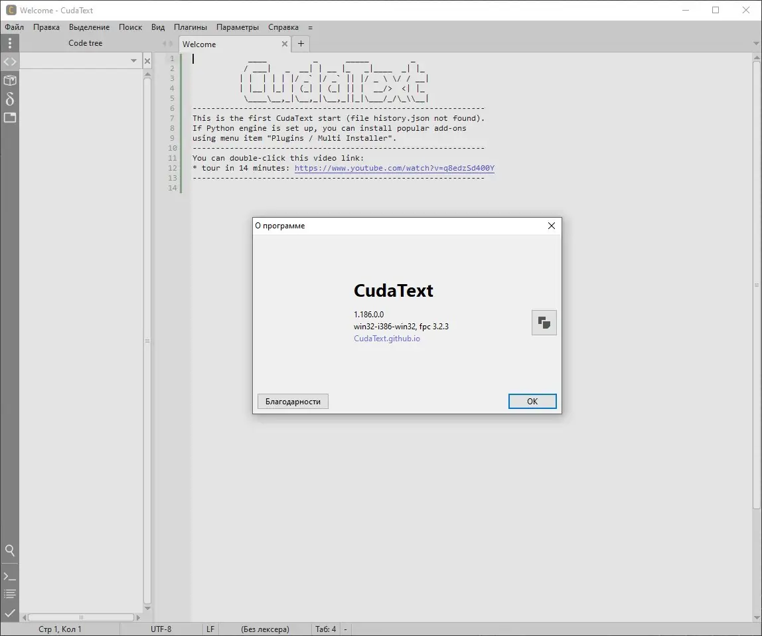Maximize the CudaText window
The width and height of the screenshot is (762, 636).
pos(716,10)
